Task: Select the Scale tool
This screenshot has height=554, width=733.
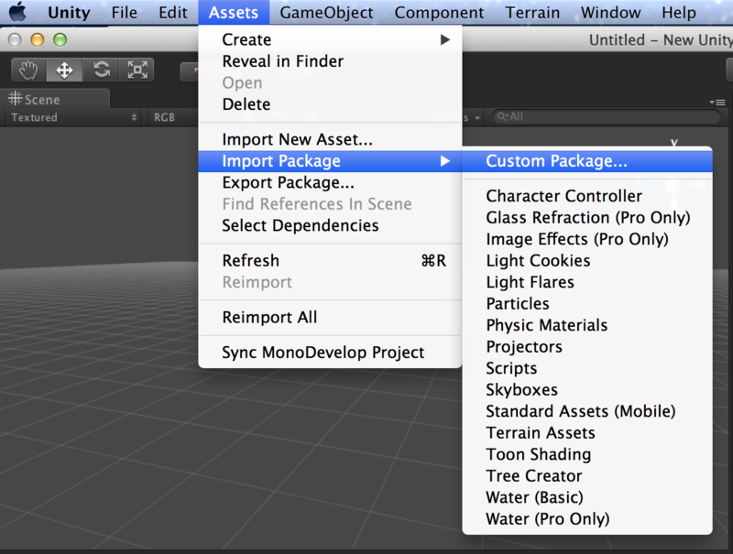Action: (137, 70)
